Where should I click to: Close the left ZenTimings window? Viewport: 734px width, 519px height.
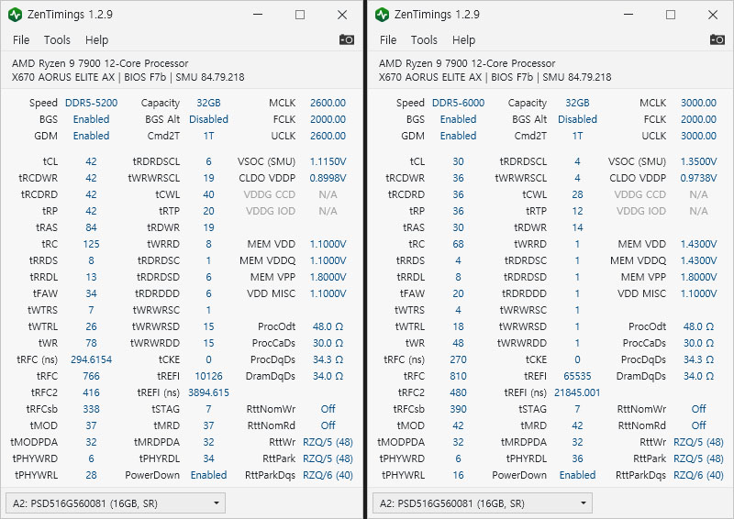[x=342, y=15]
